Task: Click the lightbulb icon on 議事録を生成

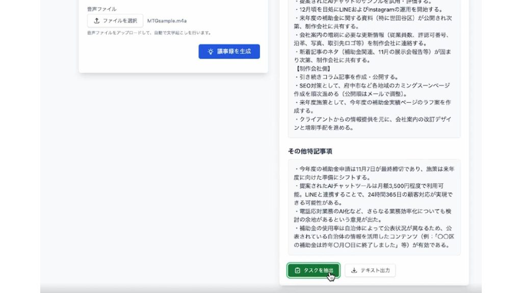Action: tap(210, 51)
